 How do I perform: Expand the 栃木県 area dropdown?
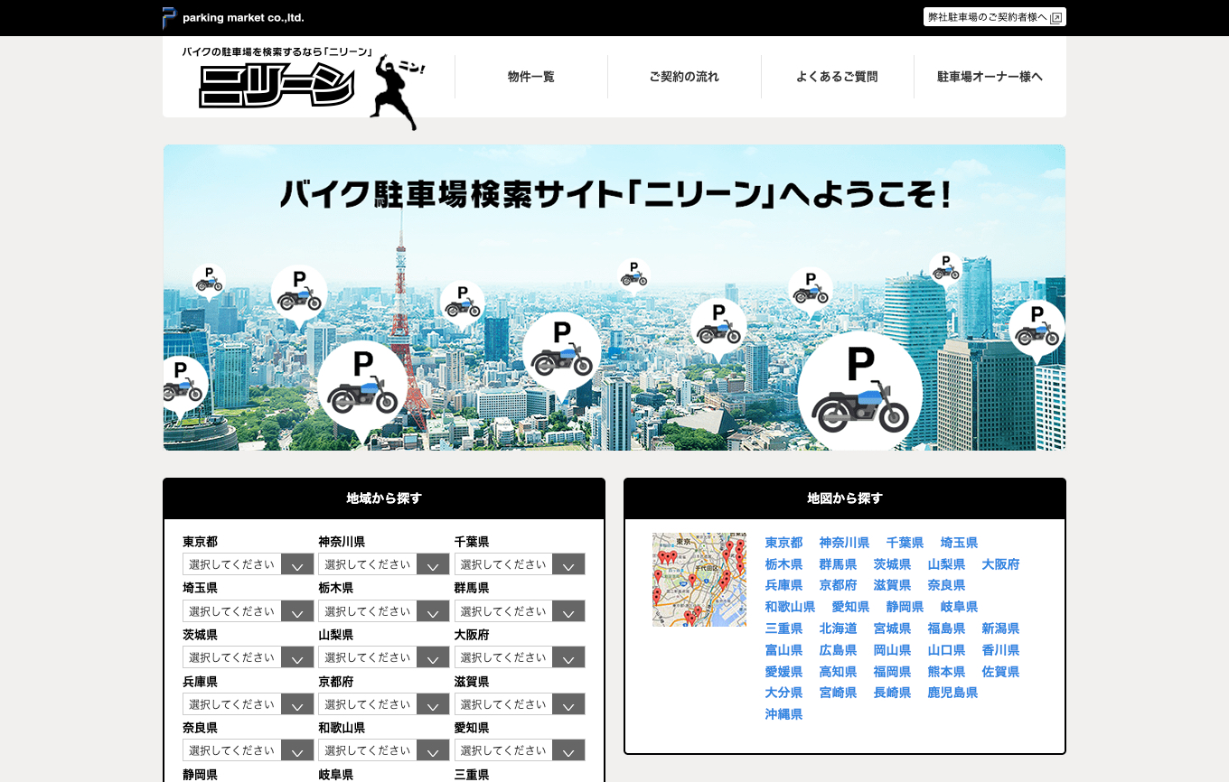384,611
